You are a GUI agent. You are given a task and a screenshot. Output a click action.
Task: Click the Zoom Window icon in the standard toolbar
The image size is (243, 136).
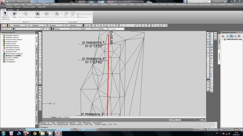click(x=141, y=25)
